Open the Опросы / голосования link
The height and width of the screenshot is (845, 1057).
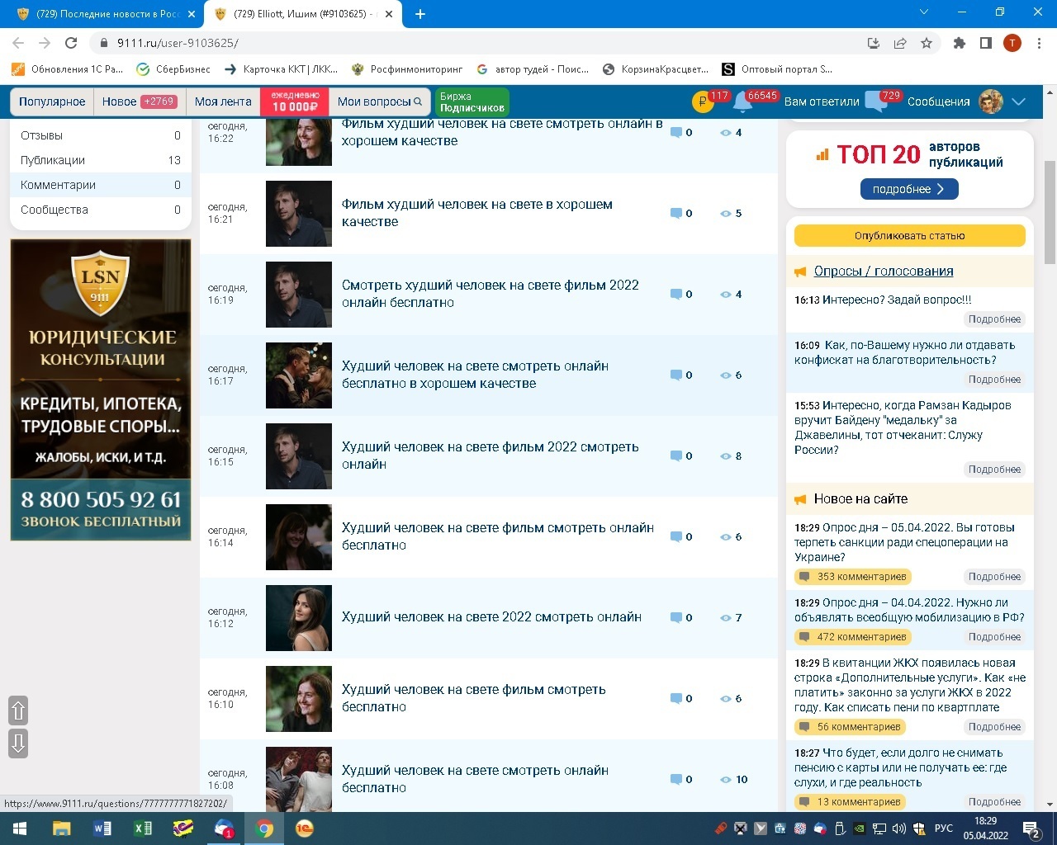[883, 271]
